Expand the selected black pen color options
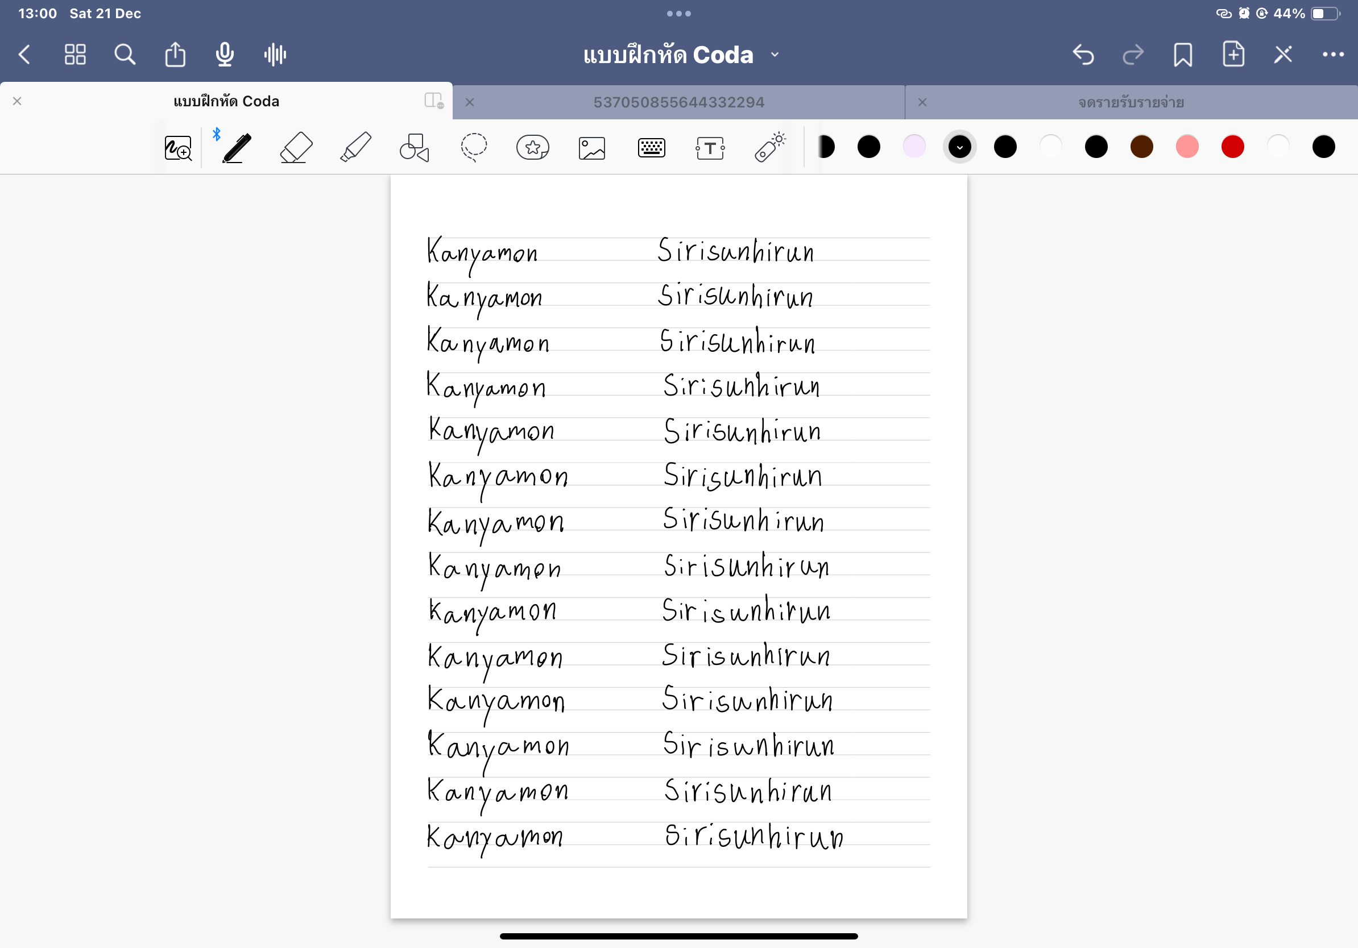The image size is (1358, 948). (x=959, y=147)
